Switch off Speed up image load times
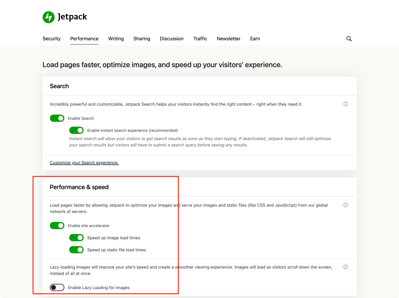399x298 pixels. pos(76,238)
